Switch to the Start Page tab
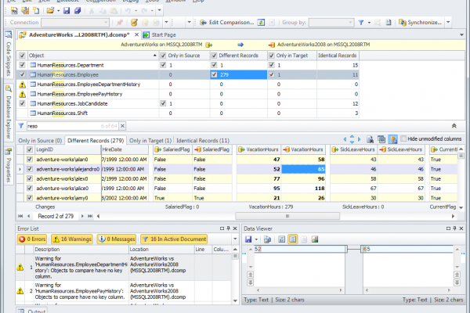Viewport: 470px width, 313px height. click(x=159, y=35)
